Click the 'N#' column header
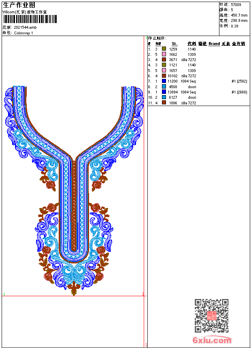 pos(158,44)
